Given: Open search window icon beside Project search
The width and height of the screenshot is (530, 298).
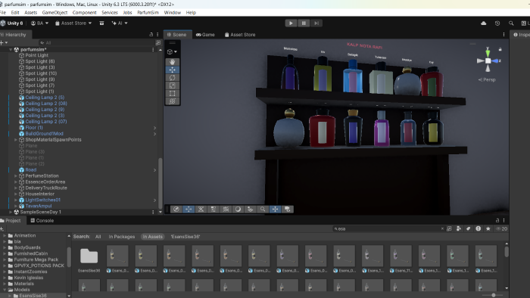Looking at the screenshot, I should point(449,229).
